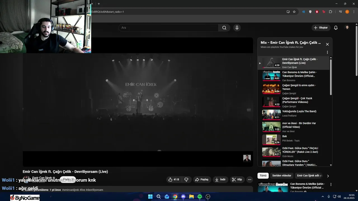
Task: Open Chrome media controls icon
Action: coord(340,12)
